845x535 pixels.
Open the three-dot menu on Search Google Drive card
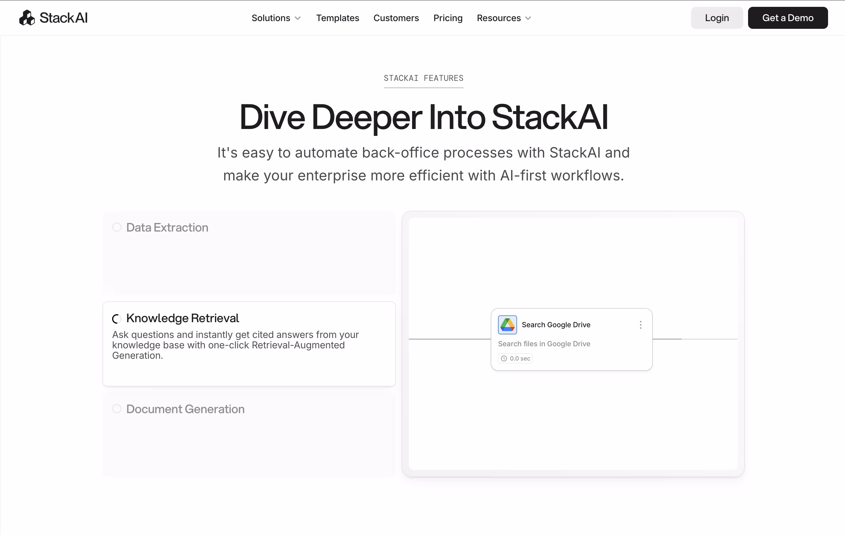tap(640, 325)
